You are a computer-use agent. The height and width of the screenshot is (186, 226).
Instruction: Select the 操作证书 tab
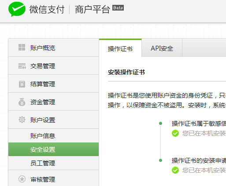click(120, 48)
